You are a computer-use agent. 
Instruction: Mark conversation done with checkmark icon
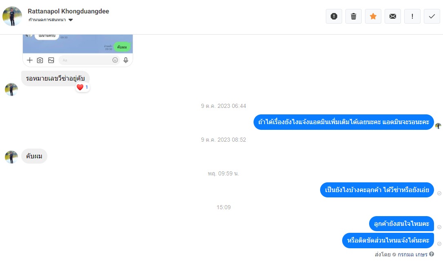tap(432, 16)
